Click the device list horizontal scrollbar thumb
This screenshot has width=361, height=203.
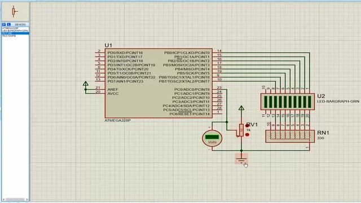[x=15, y=199]
